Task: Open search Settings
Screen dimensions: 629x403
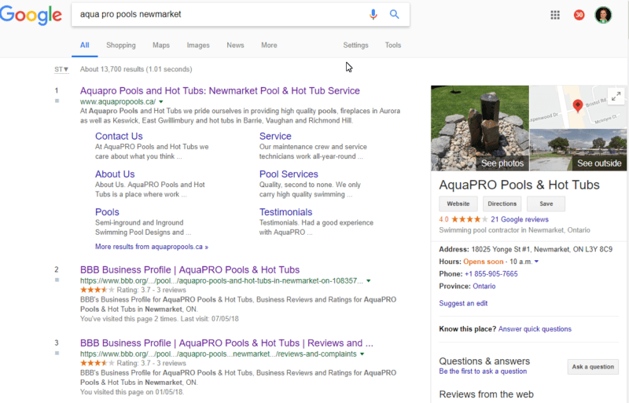Action: (355, 46)
